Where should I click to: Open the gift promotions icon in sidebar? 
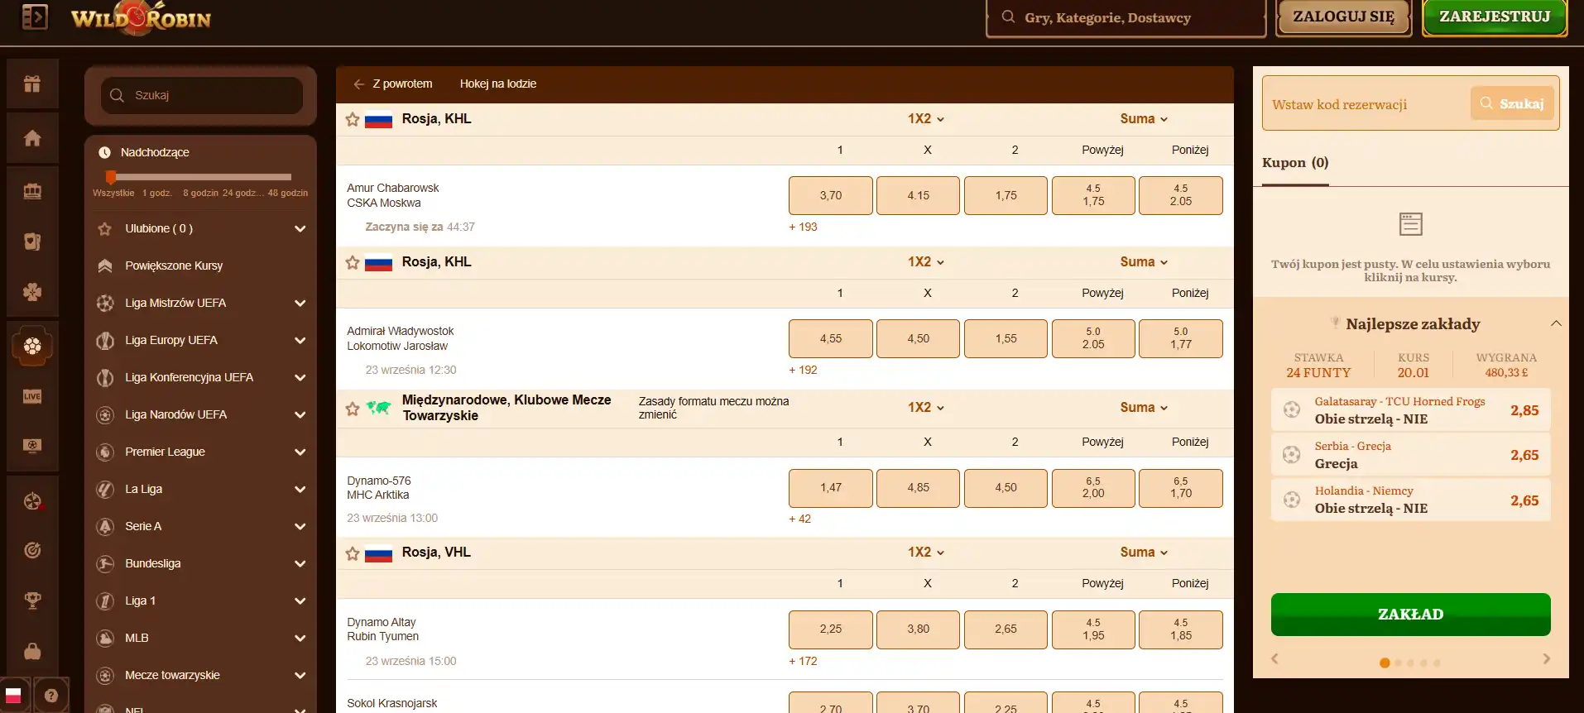[32, 84]
